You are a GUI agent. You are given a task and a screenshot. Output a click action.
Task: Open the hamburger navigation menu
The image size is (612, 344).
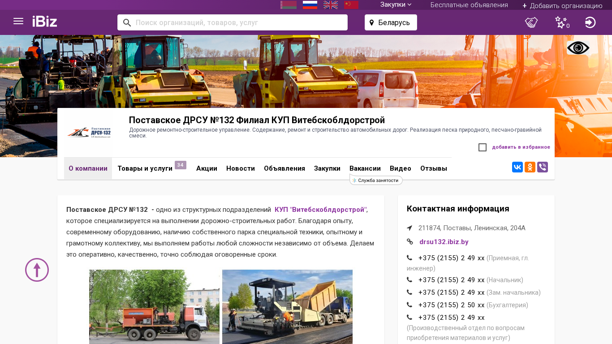point(18,21)
